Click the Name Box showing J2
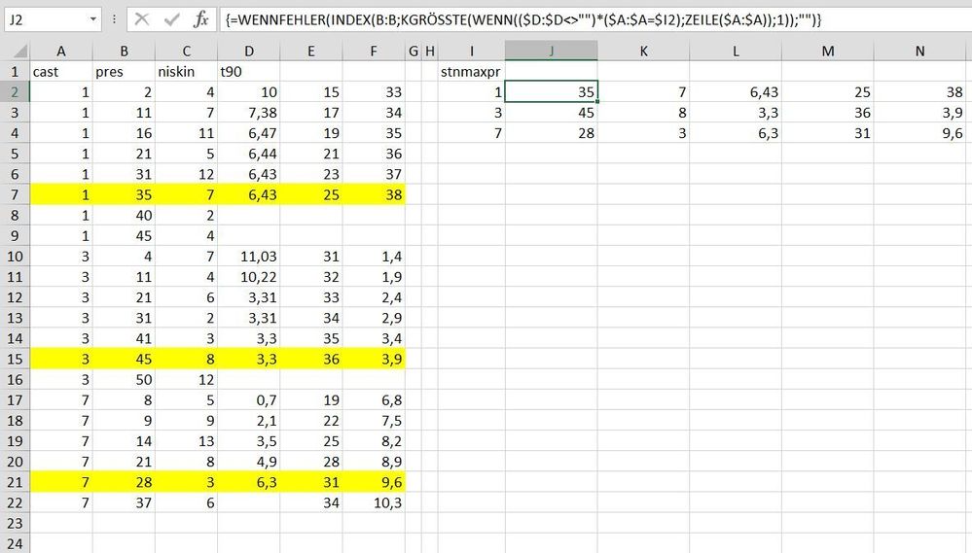The height and width of the screenshot is (553, 972). pyautogui.click(x=46, y=19)
